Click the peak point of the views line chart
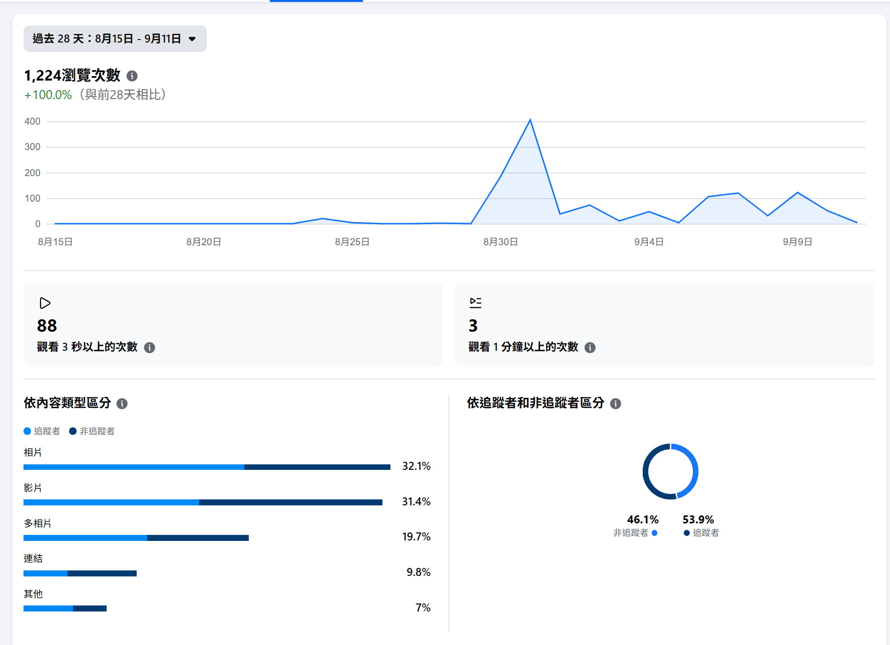The height and width of the screenshot is (645, 890). (530, 120)
